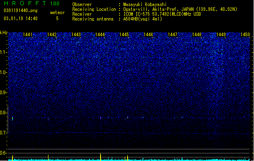Screen dimensions: 254x161
Task: Click the HROFFT 1.00 title text
Action: [31, 3]
